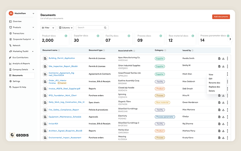The image size is (241, 151).
Task: Click document icon beside Invice #24
Action: 45,124
